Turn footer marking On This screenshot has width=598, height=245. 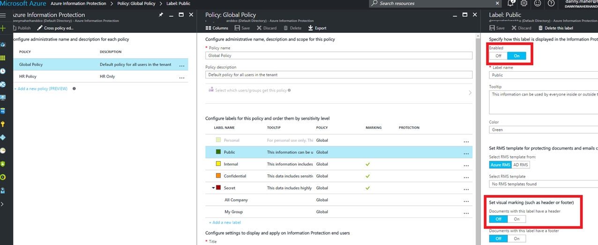tap(516, 238)
